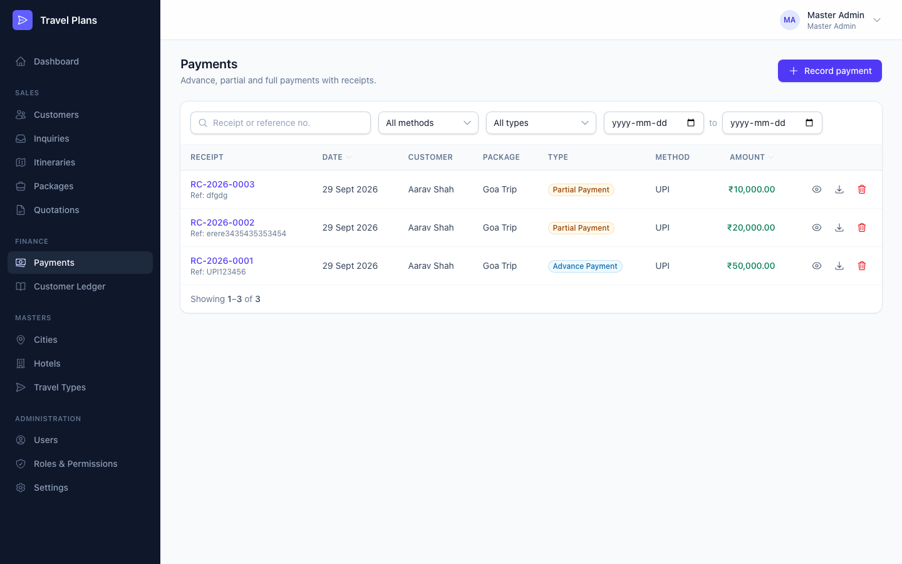Click the Quotations document icon
This screenshot has width=902, height=564.
[21, 210]
